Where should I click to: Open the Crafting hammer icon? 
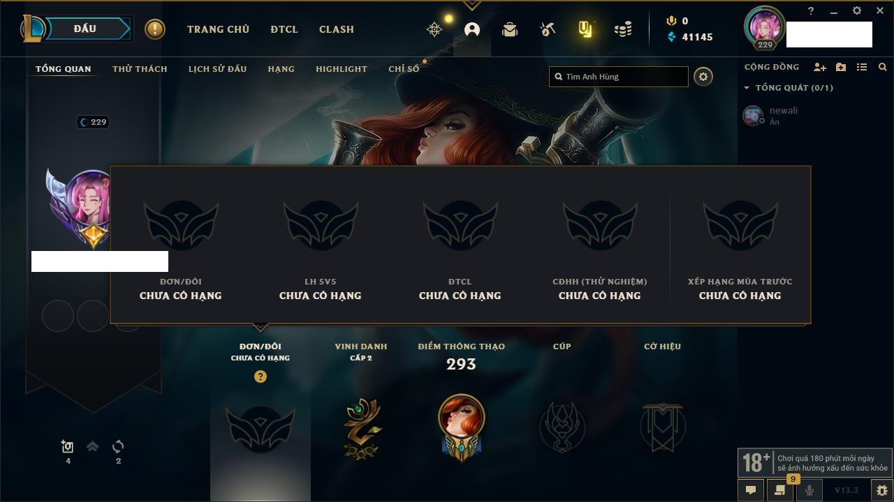point(548,29)
